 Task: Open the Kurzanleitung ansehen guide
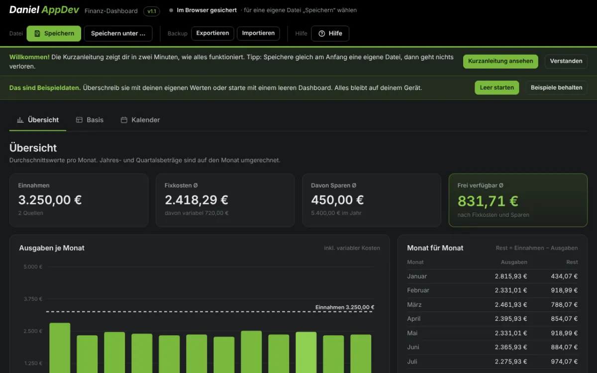click(500, 61)
